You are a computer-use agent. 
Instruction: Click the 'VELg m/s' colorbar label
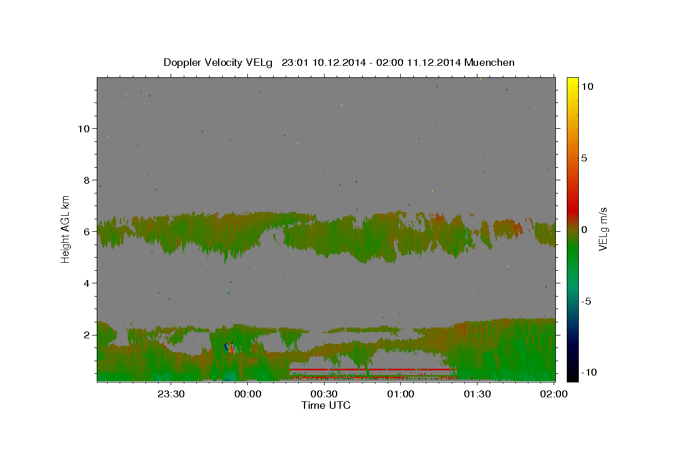tap(603, 230)
